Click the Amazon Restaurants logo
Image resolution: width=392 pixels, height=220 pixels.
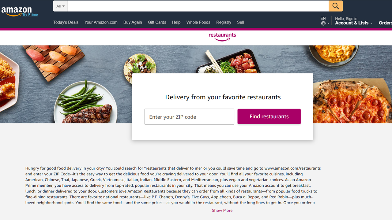pos(222,37)
